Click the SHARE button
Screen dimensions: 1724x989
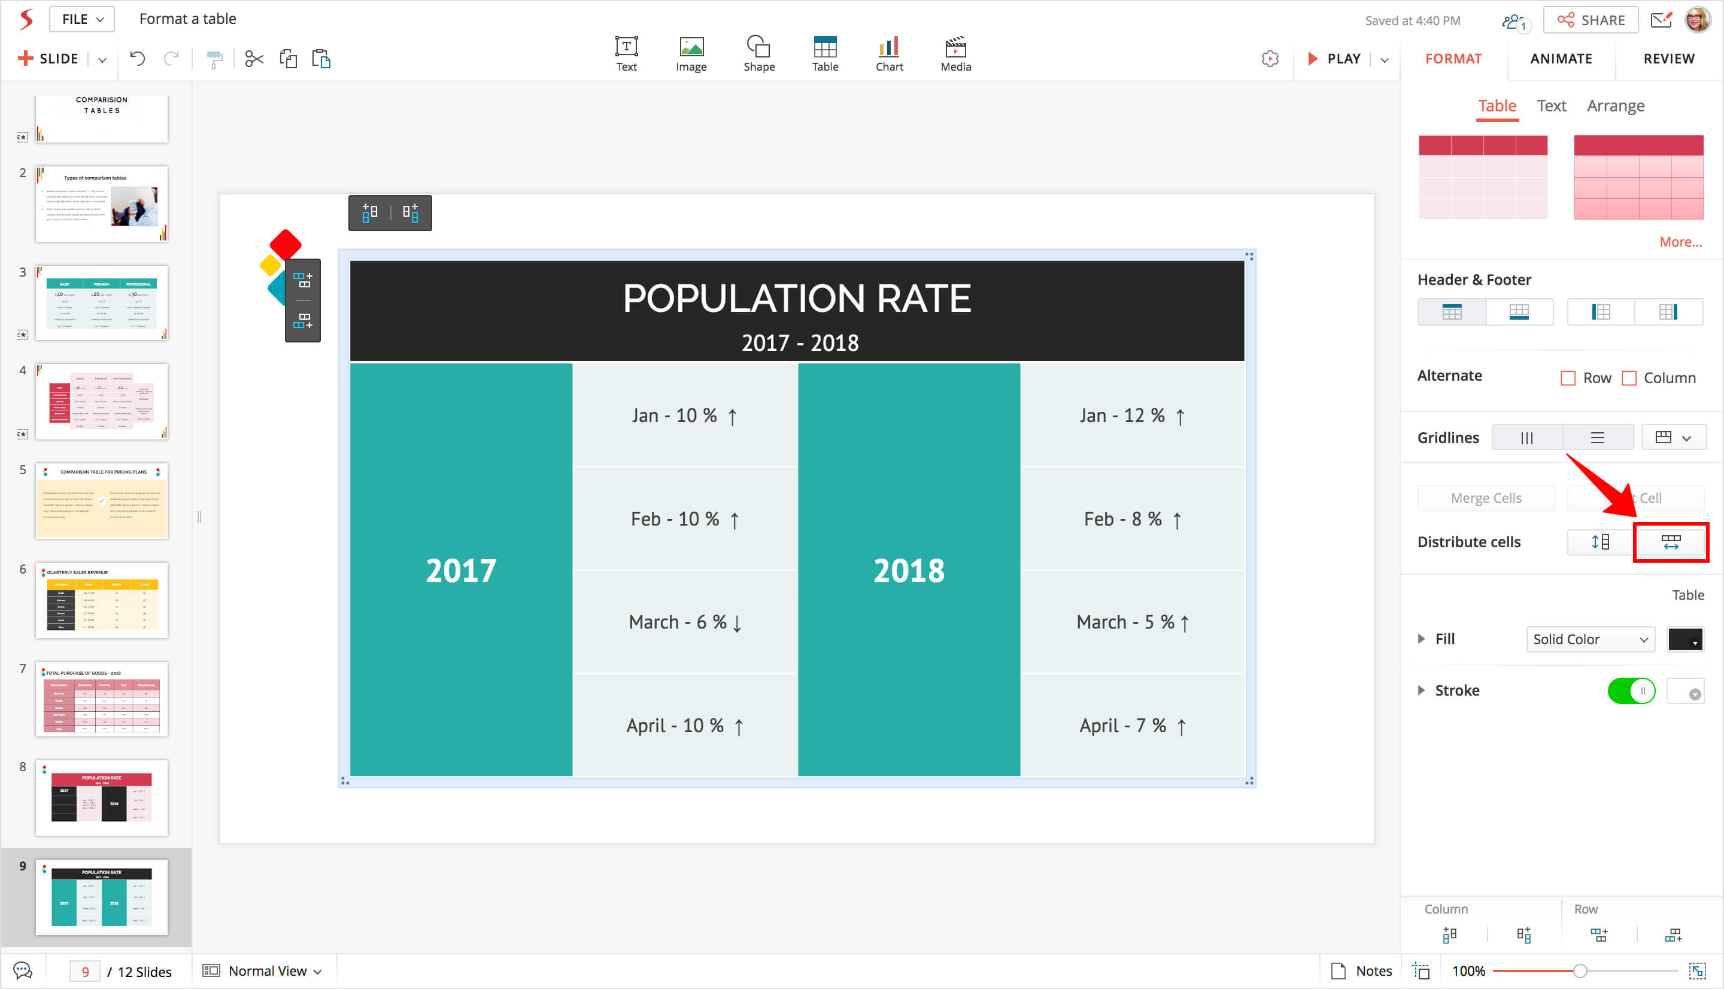pyautogui.click(x=1591, y=20)
